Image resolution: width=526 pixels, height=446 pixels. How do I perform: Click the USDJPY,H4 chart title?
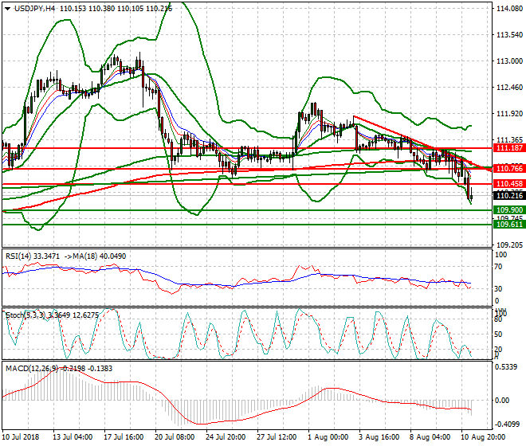[29, 7]
